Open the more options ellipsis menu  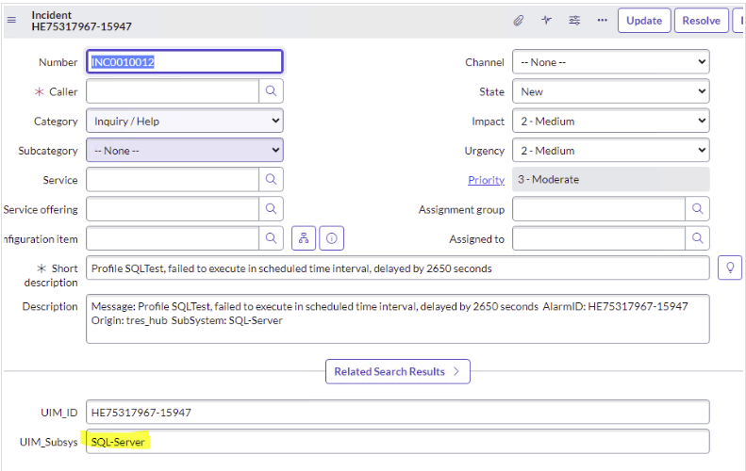tap(602, 20)
